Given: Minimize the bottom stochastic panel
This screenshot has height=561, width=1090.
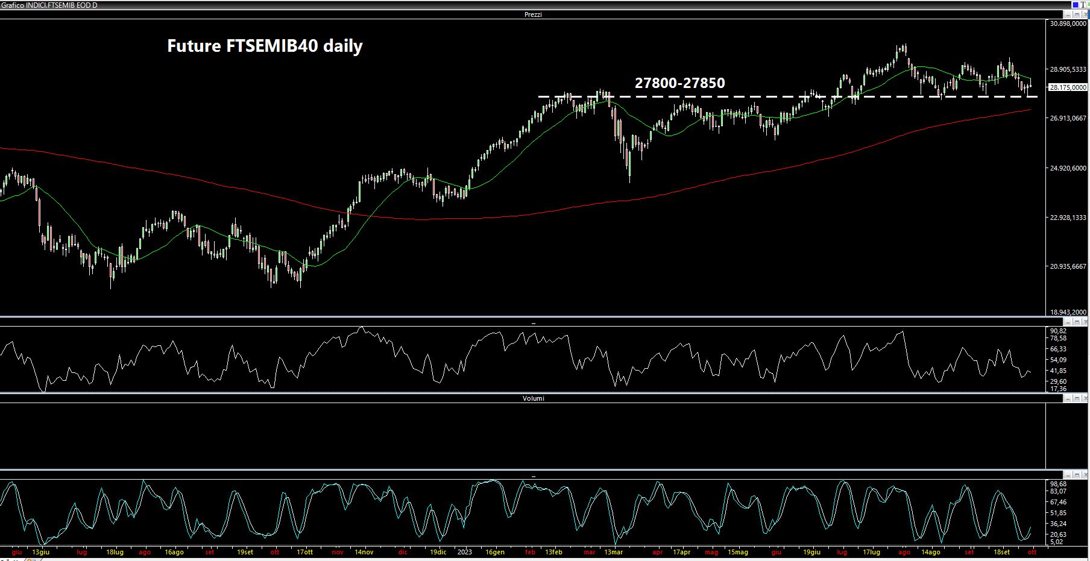Looking at the screenshot, I should (1068, 475).
